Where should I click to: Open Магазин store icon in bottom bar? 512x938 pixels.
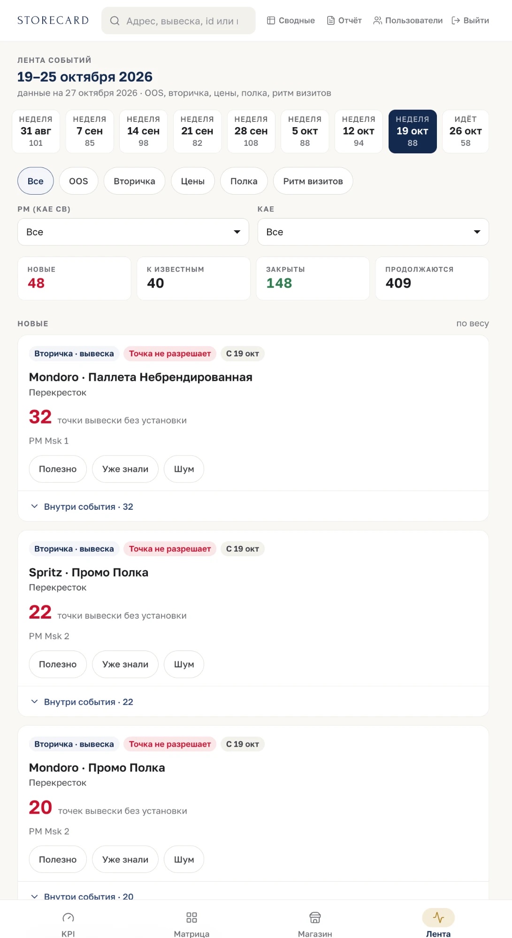315,917
